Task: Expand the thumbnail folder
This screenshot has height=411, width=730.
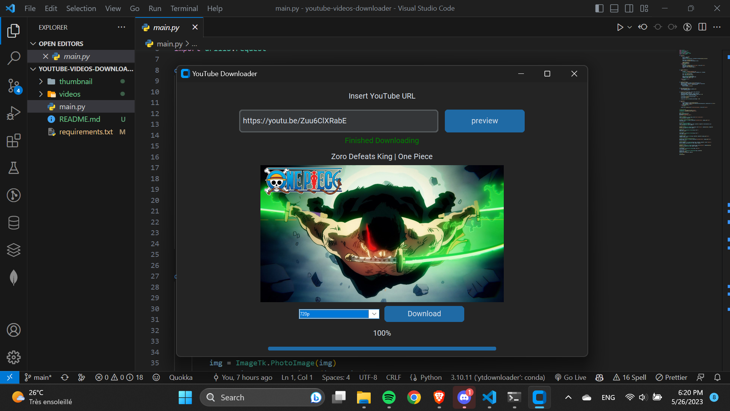Action: 41,81
